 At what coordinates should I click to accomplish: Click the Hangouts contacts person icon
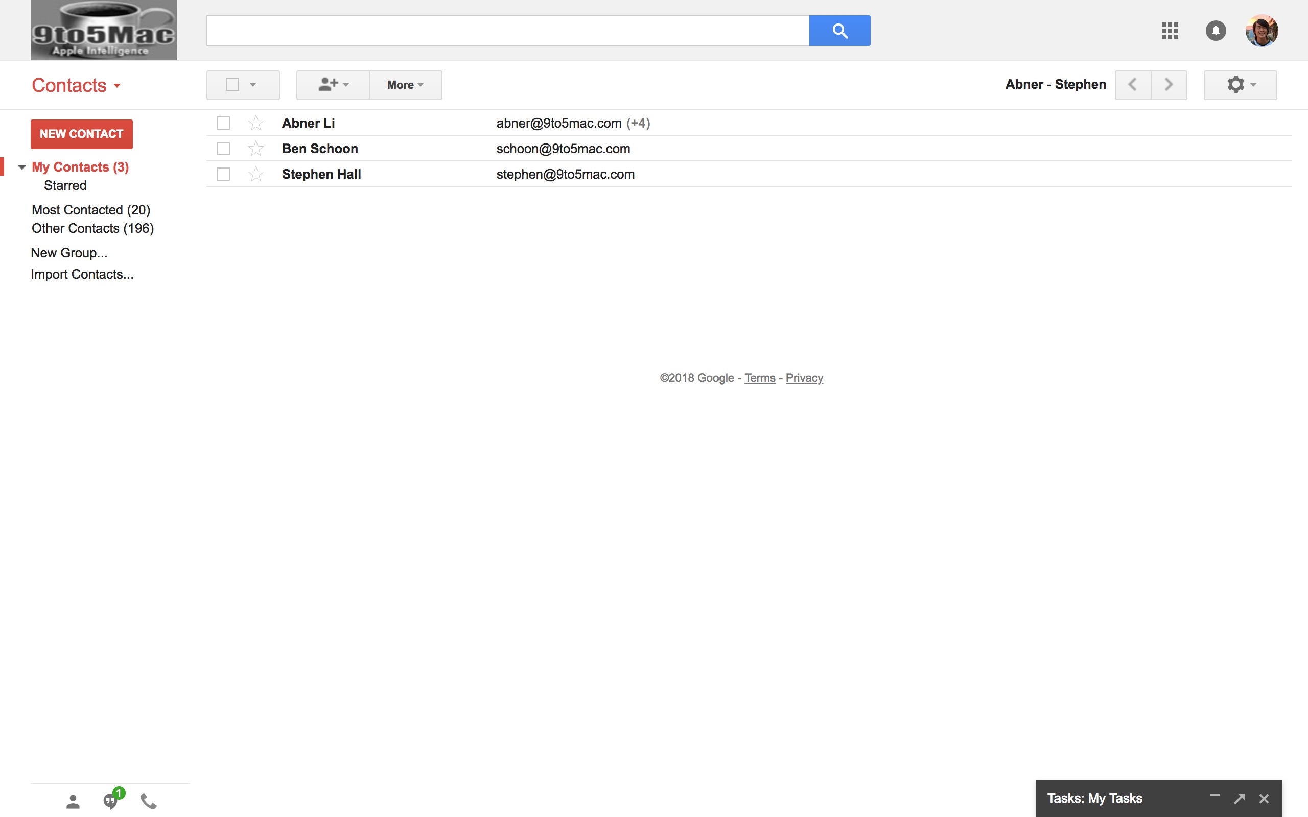click(73, 801)
